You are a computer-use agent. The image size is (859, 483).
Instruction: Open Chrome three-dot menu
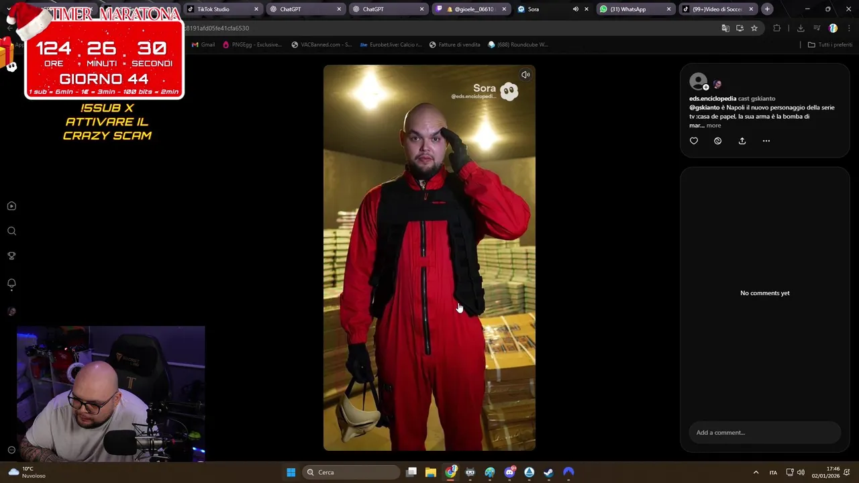coord(849,28)
